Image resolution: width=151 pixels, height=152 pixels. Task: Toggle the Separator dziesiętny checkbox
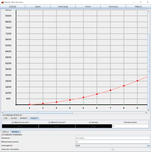[x=113, y=149]
